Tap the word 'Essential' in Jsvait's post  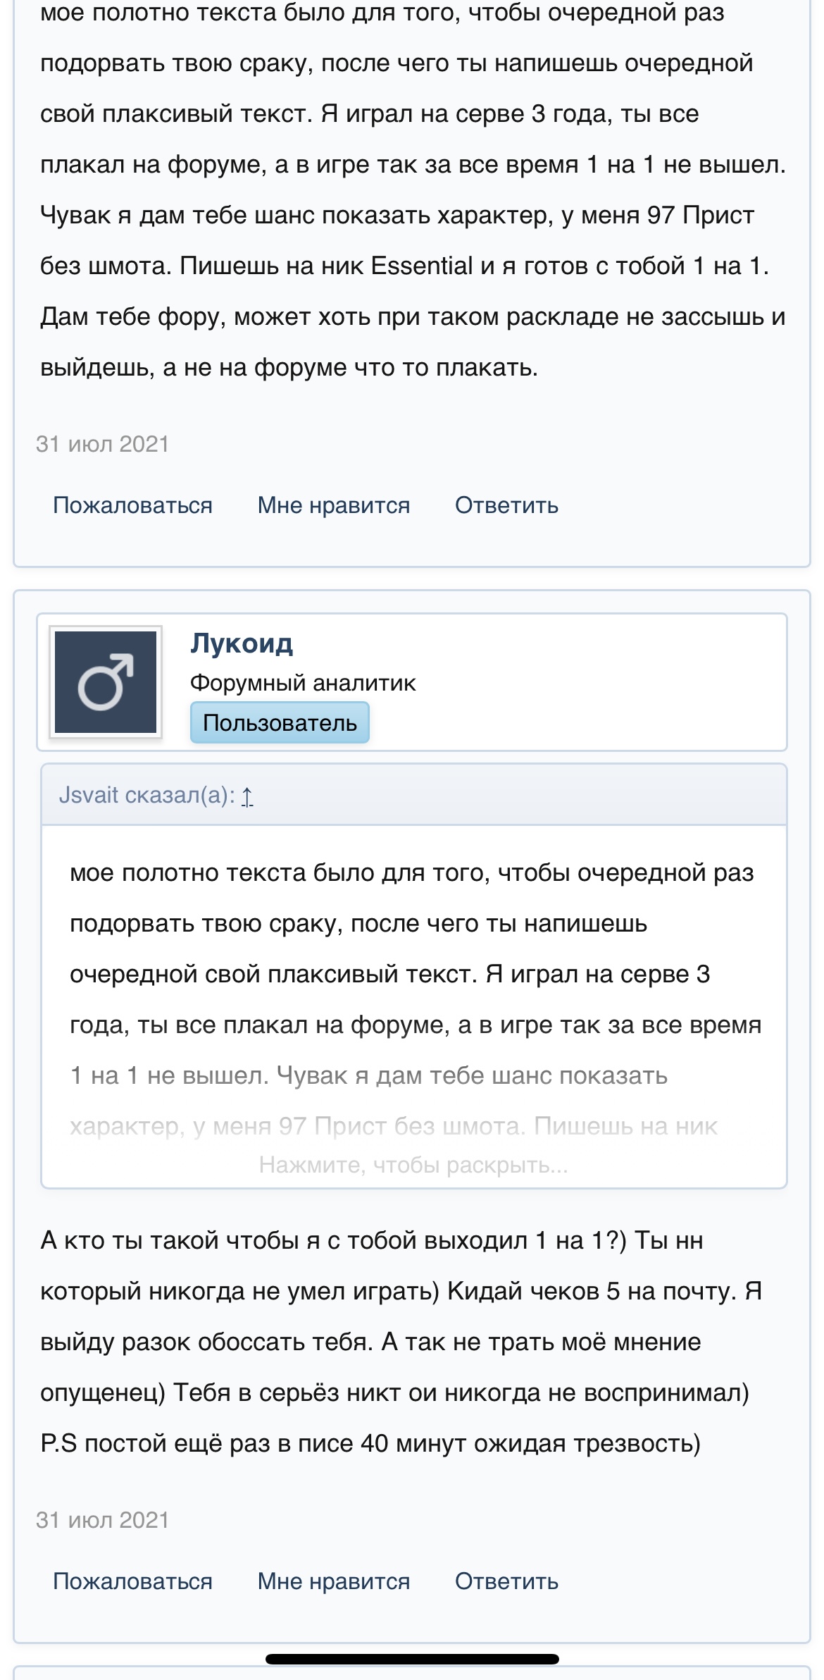pyautogui.click(x=422, y=266)
